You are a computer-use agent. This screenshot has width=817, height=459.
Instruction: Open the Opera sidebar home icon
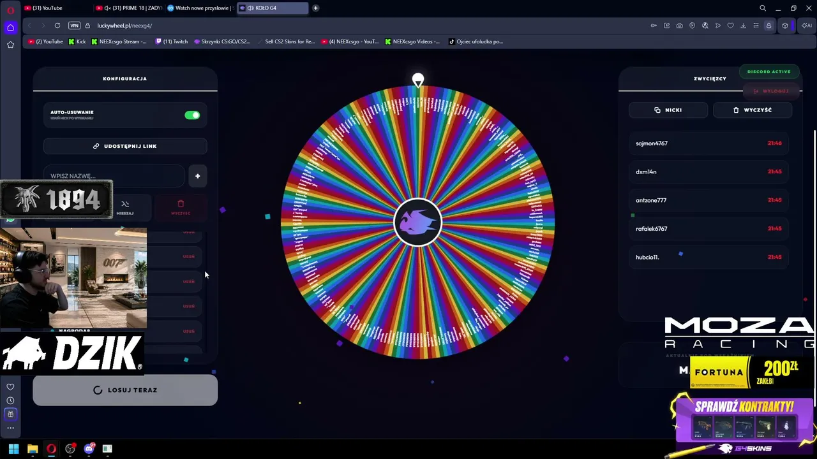(x=10, y=27)
